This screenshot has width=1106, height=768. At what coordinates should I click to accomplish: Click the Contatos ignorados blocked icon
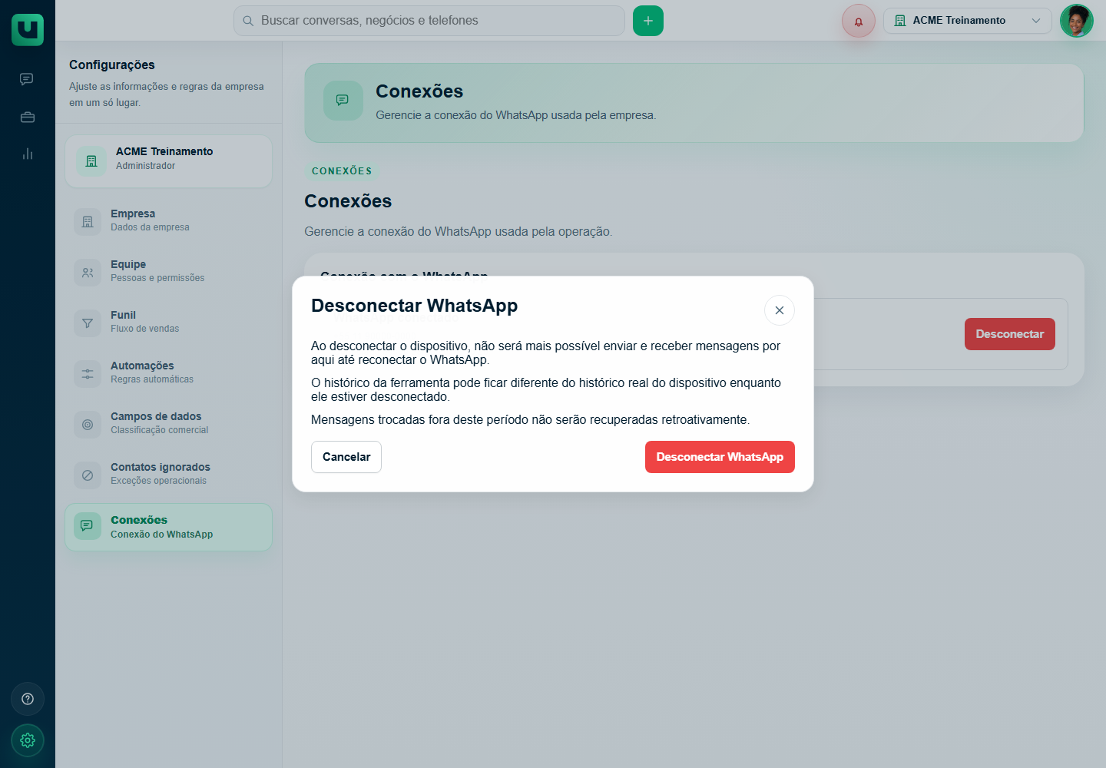click(88, 475)
